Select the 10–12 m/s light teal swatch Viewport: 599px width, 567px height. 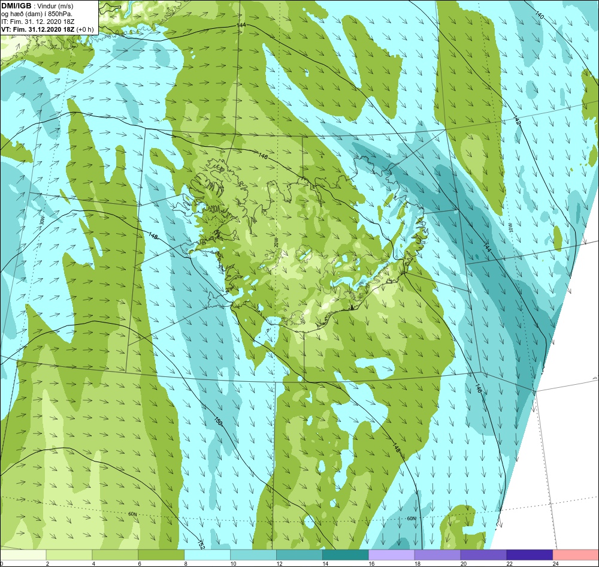[253, 554]
